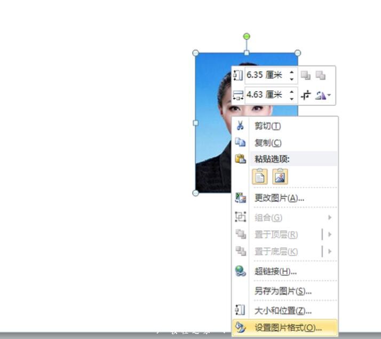Choose 更改图片(A)... menu entry
381x339 pixels.
279,198
